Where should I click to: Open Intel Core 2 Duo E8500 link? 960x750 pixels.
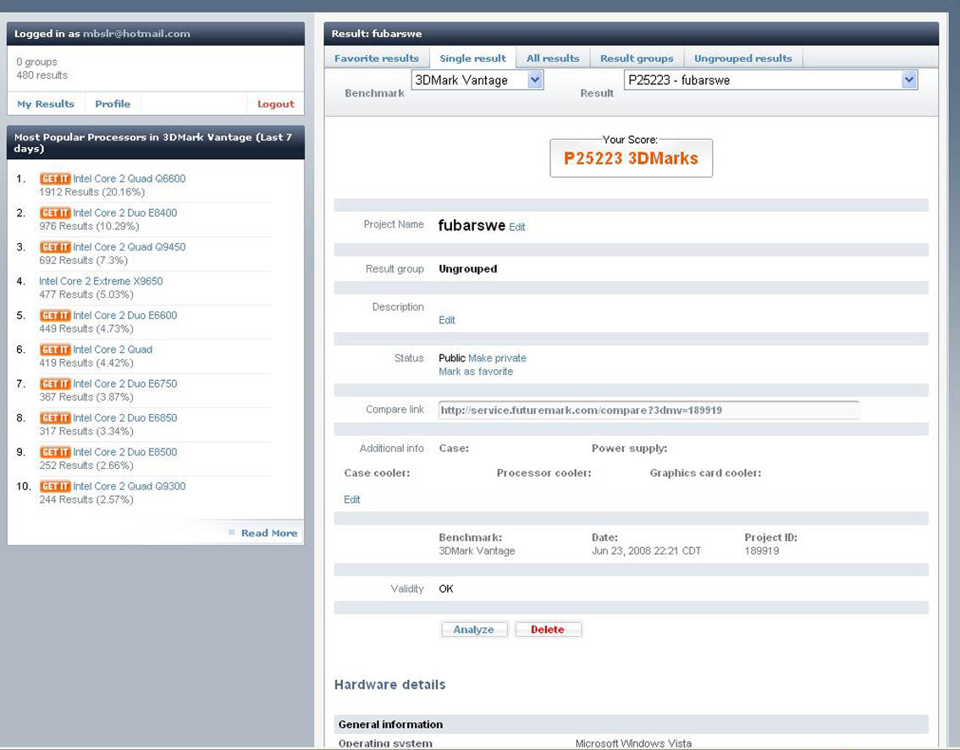pos(125,453)
